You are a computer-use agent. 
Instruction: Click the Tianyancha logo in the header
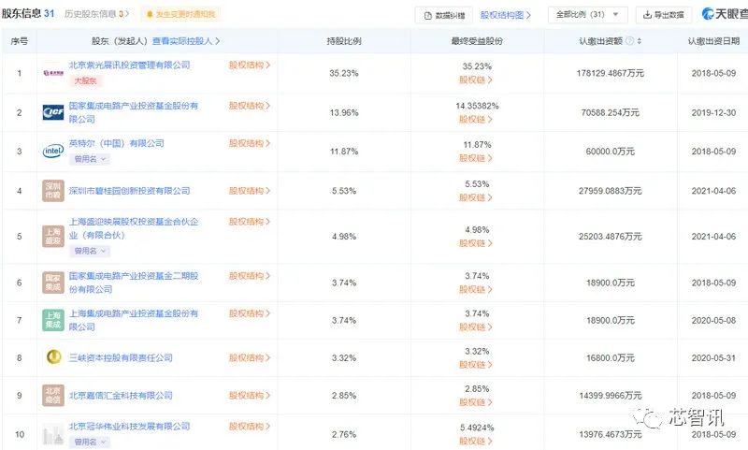coord(724,14)
